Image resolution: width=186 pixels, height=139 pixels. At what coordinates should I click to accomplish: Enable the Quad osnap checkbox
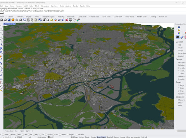click(46, 134)
